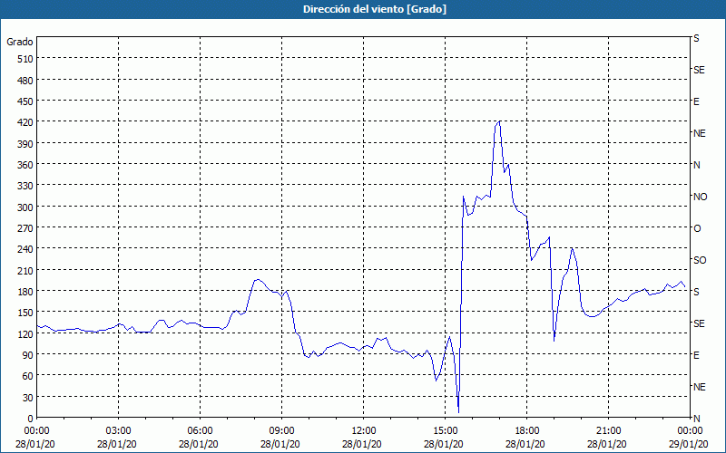Click the 0 degree axis label
Viewport: 726px width, 453px height.
click(31, 419)
